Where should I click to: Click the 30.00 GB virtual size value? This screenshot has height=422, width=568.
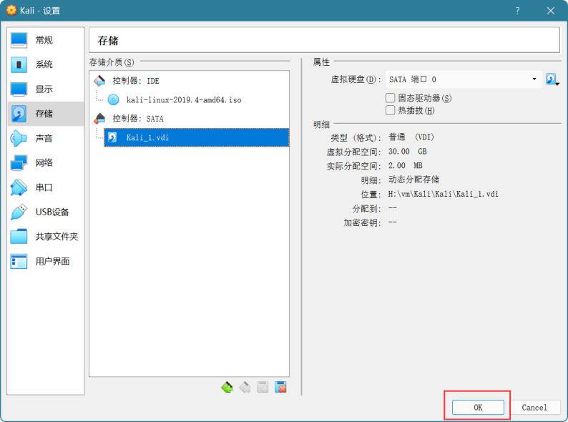pos(408,152)
